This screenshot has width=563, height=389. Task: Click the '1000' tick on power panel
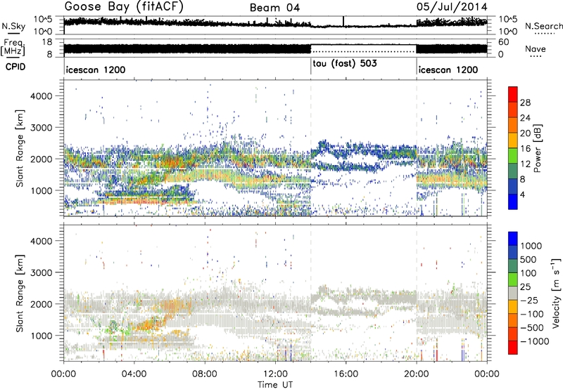(x=41, y=190)
